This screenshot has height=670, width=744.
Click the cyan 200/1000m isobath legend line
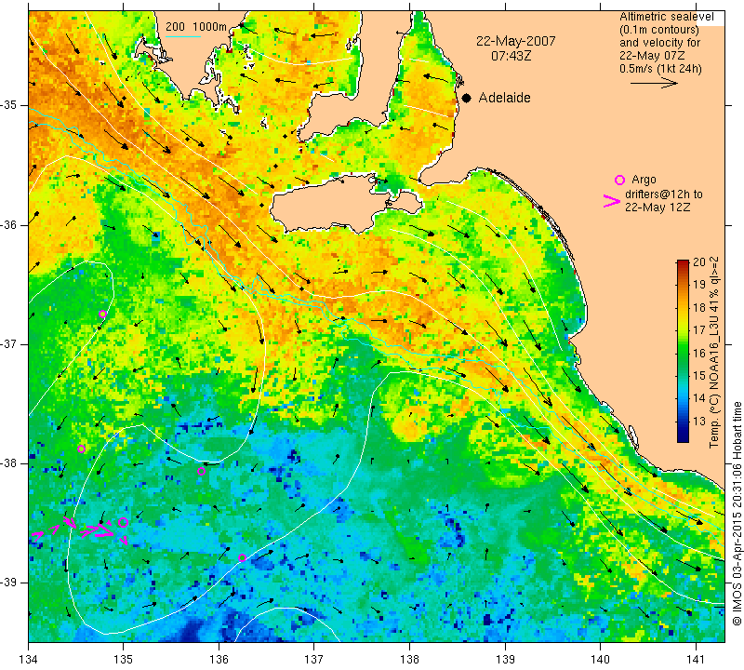[183, 36]
